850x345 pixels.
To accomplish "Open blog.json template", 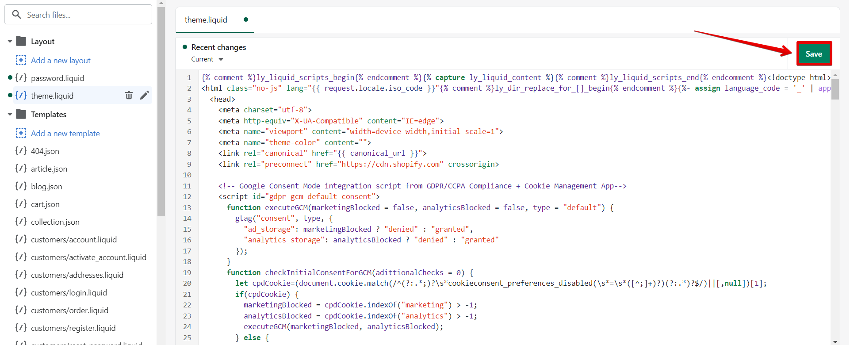I will (x=46, y=186).
